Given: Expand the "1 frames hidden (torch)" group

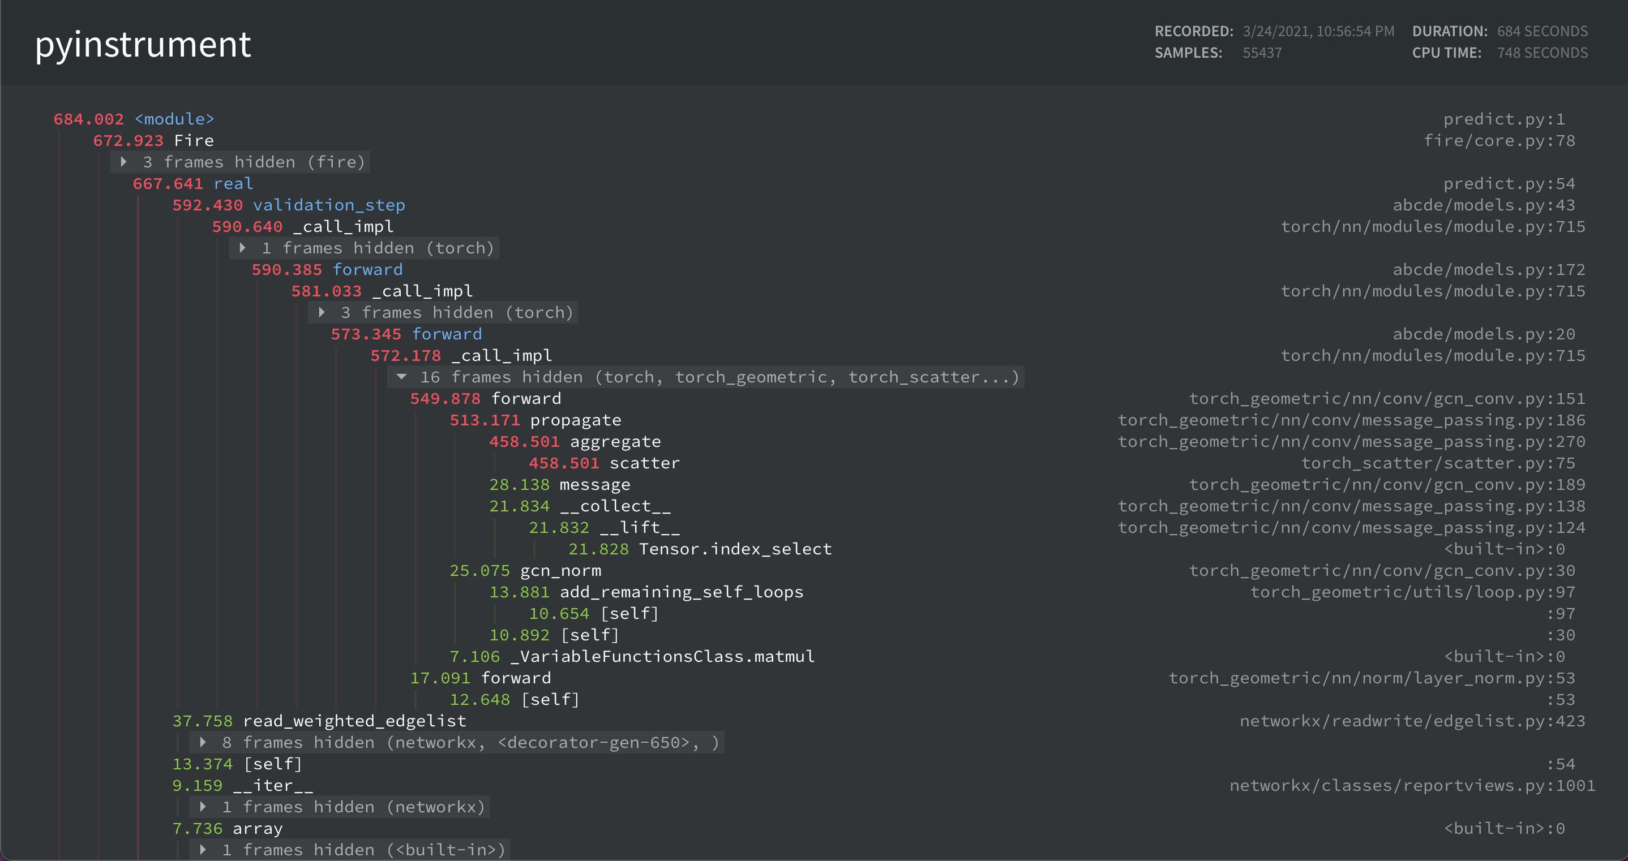Looking at the screenshot, I should pyautogui.click(x=242, y=248).
